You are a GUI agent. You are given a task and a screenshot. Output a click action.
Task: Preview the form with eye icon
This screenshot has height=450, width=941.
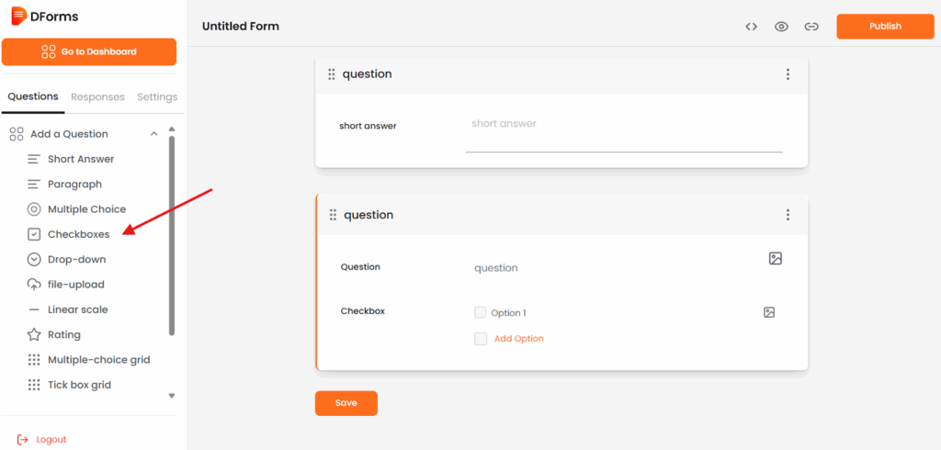(x=781, y=27)
